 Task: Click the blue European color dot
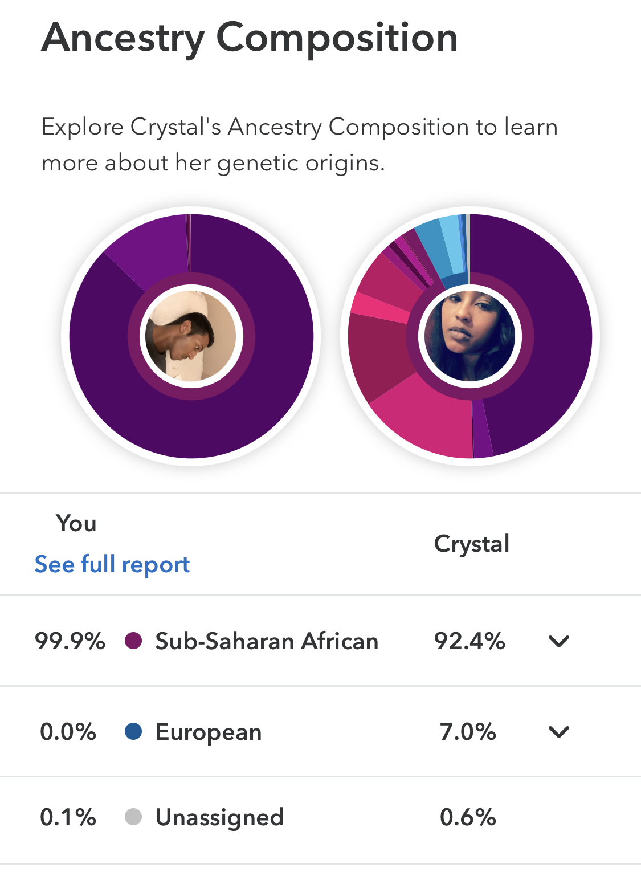tap(133, 731)
